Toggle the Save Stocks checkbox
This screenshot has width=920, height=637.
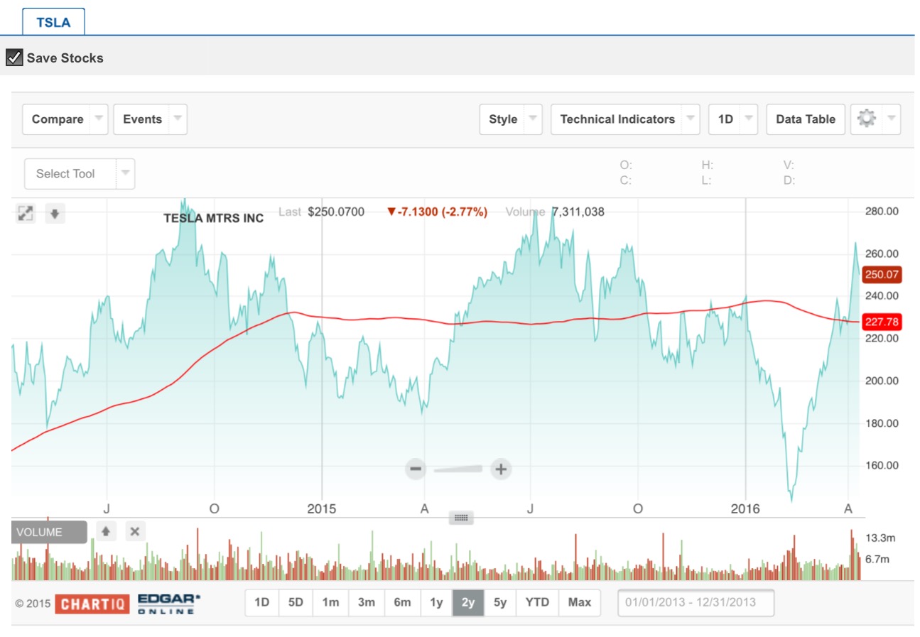[x=14, y=58]
